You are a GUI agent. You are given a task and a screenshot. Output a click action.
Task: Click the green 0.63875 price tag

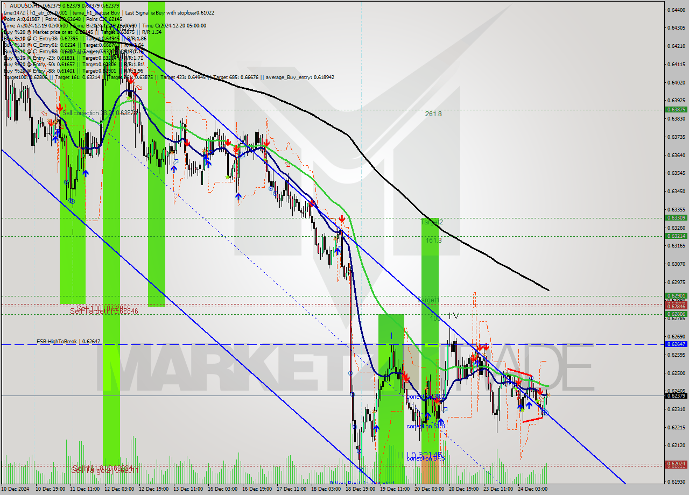click(676, 109)
